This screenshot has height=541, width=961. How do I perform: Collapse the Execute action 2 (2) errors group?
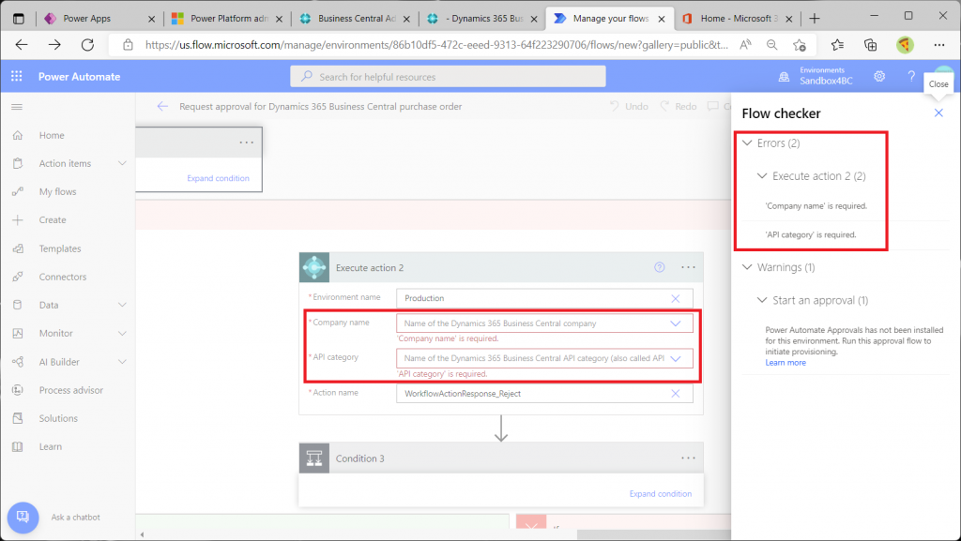coord(762,176)
